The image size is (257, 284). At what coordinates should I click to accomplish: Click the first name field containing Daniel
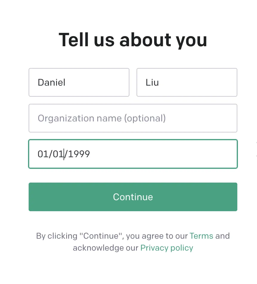pos(79,82)
